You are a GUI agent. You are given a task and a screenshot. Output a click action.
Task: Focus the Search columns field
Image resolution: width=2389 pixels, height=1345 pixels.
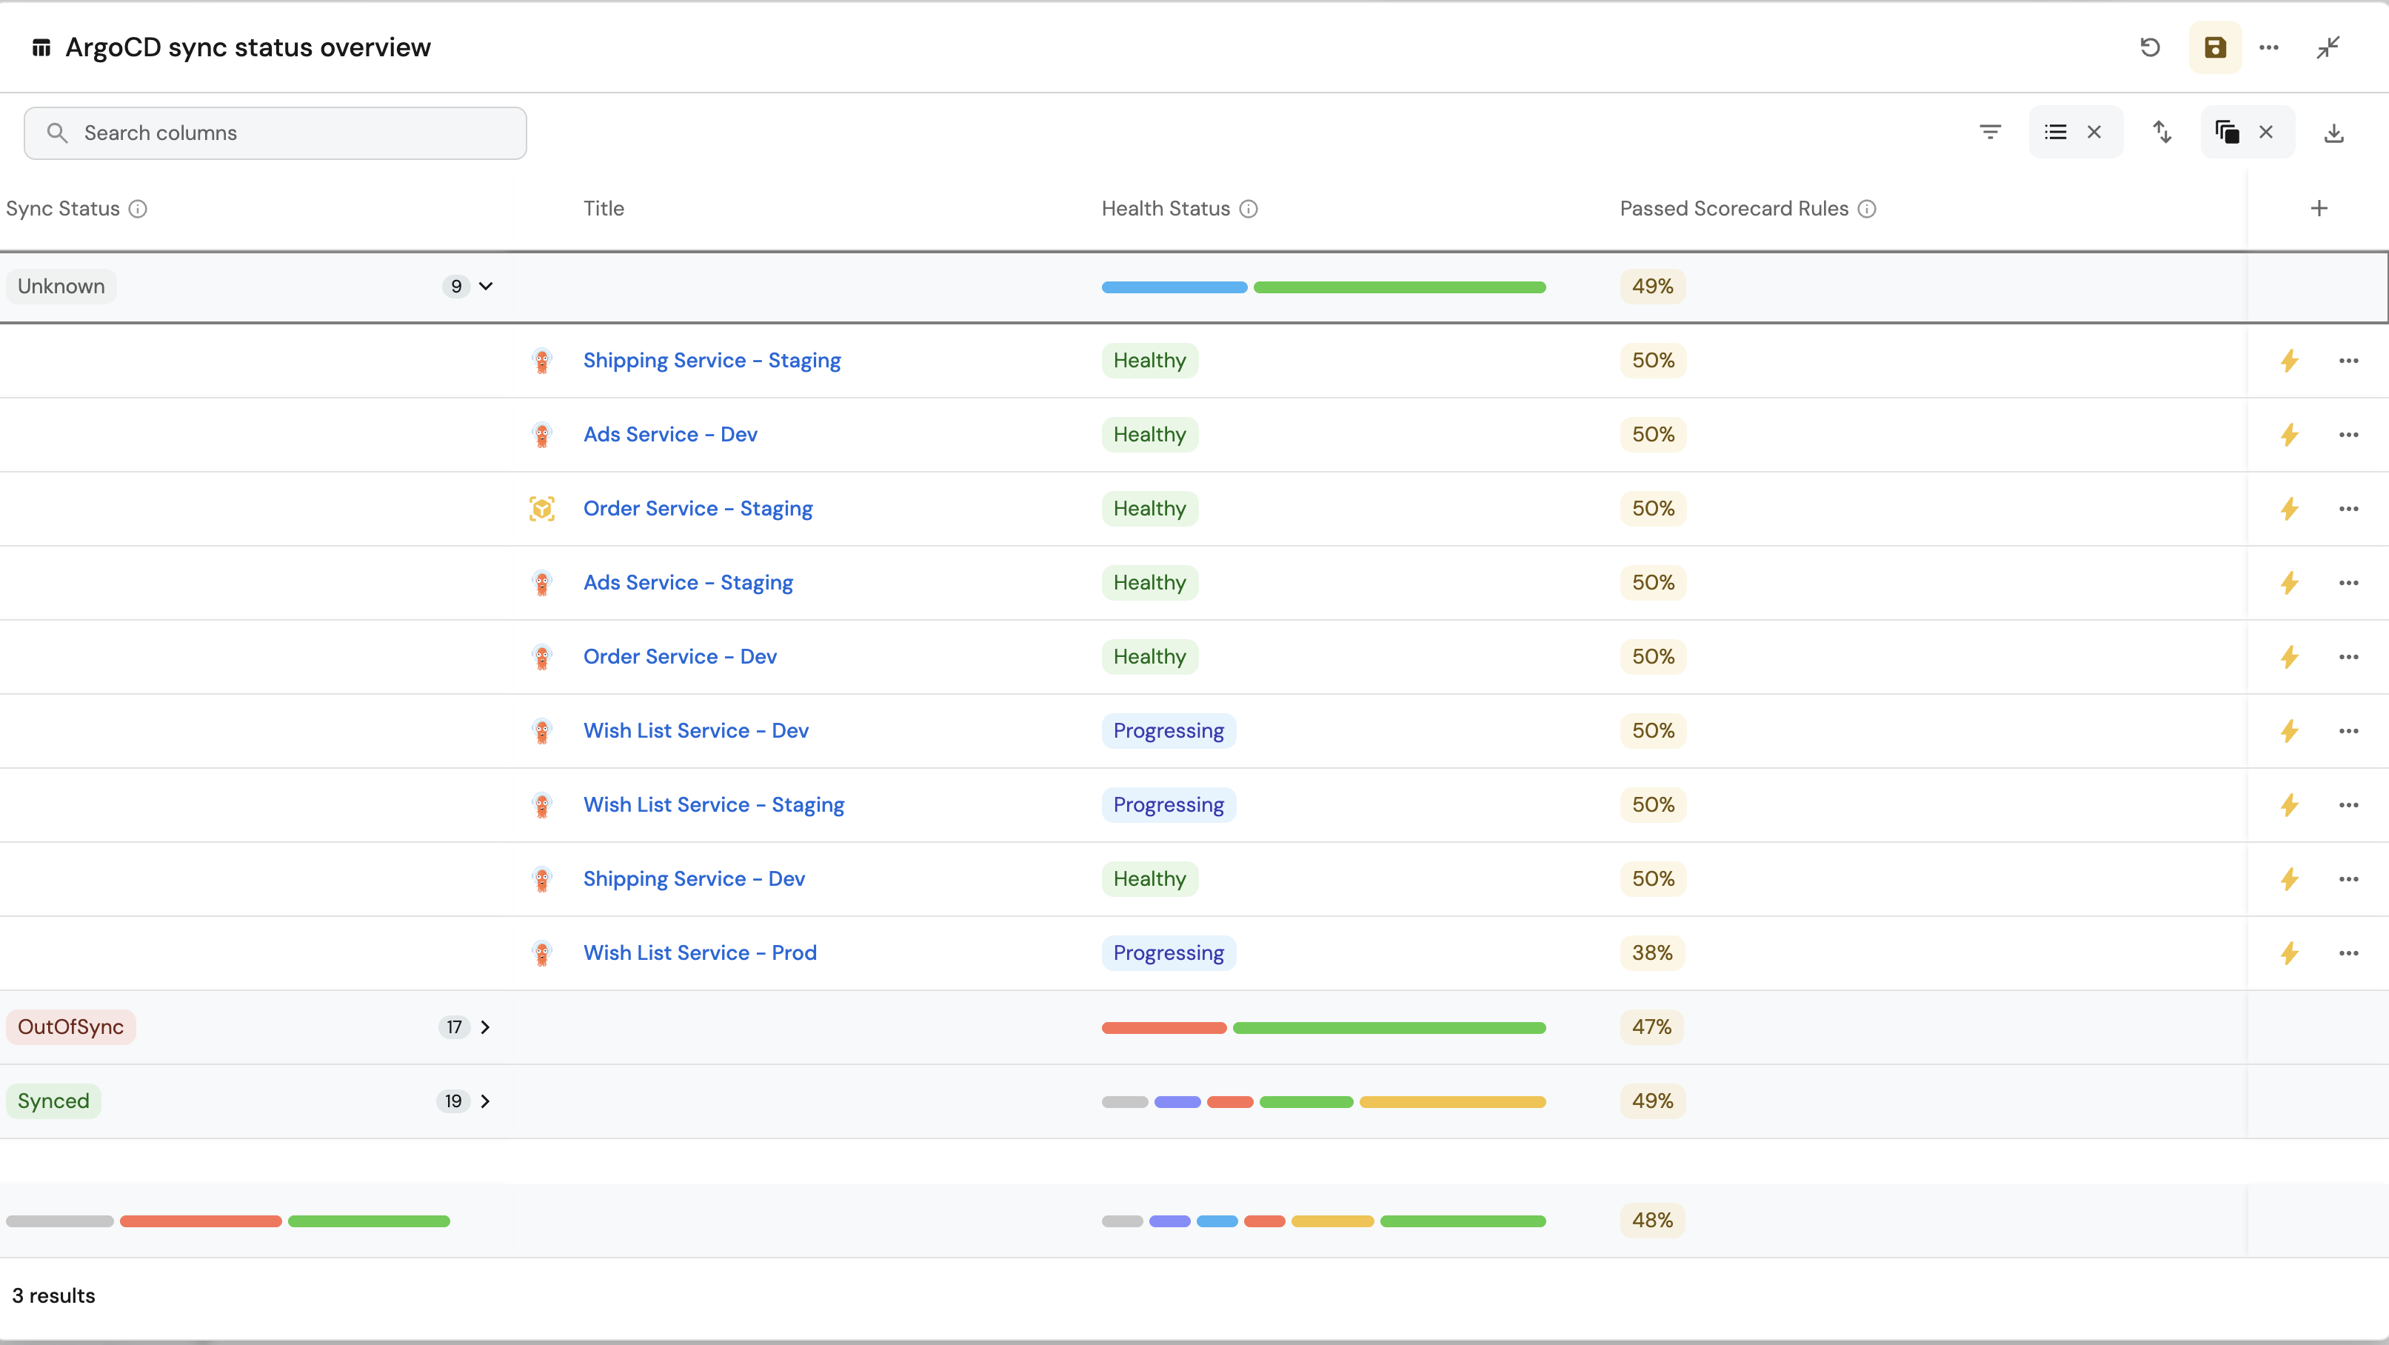tap(275, 133)
